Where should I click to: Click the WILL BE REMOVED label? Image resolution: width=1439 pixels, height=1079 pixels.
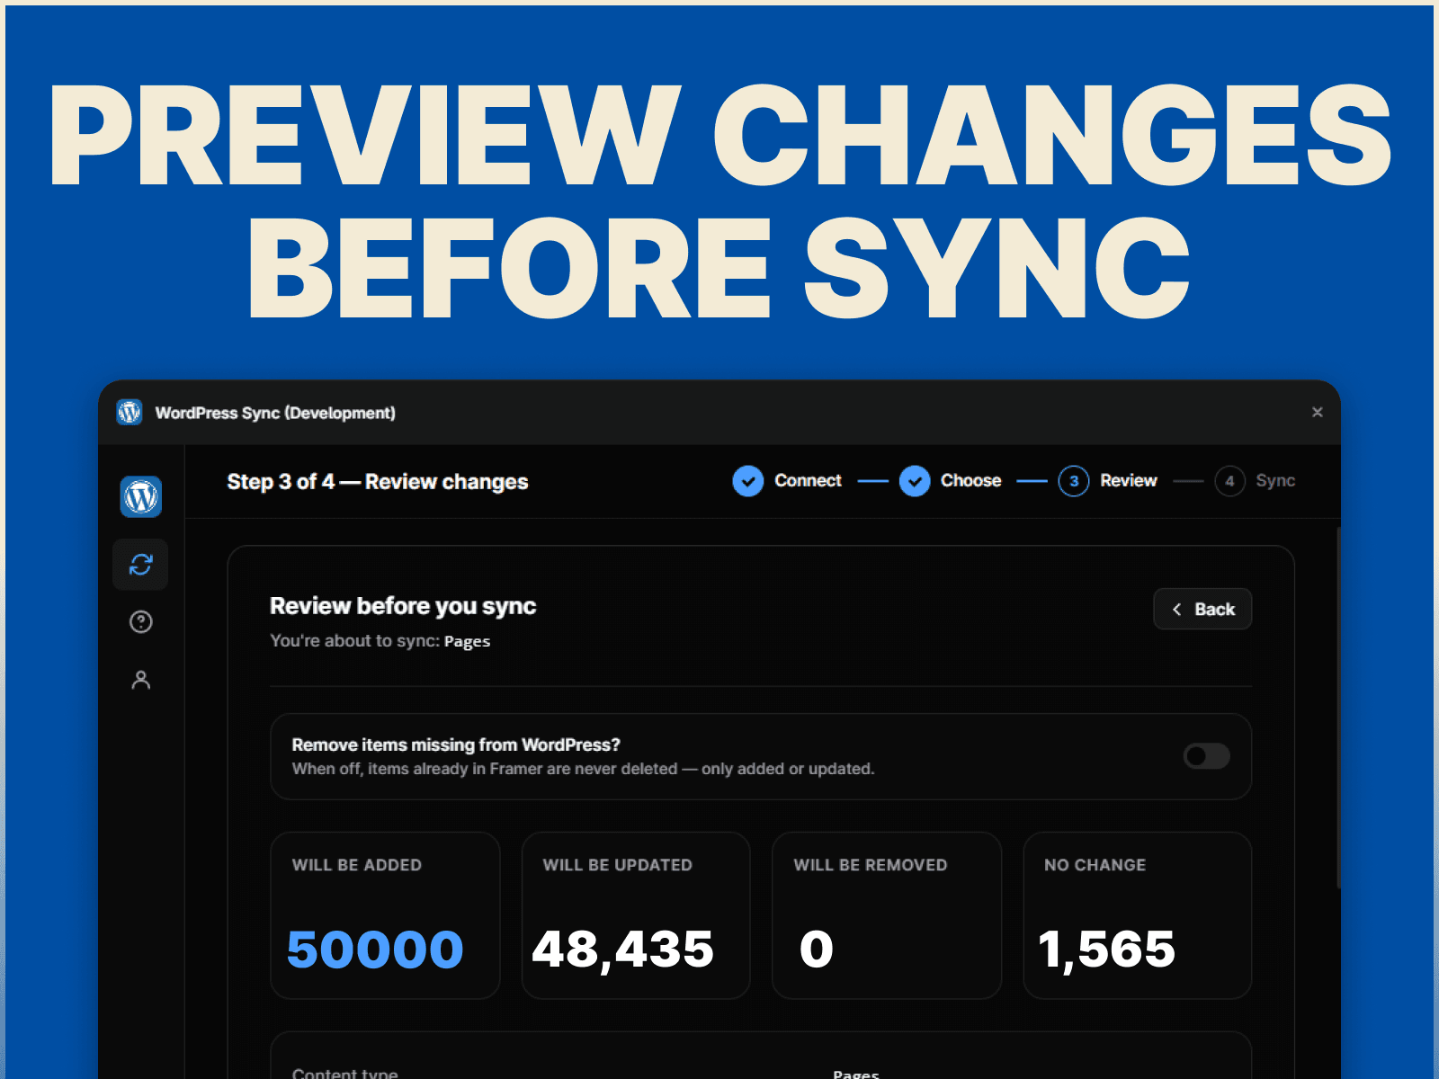coord(871,865)
